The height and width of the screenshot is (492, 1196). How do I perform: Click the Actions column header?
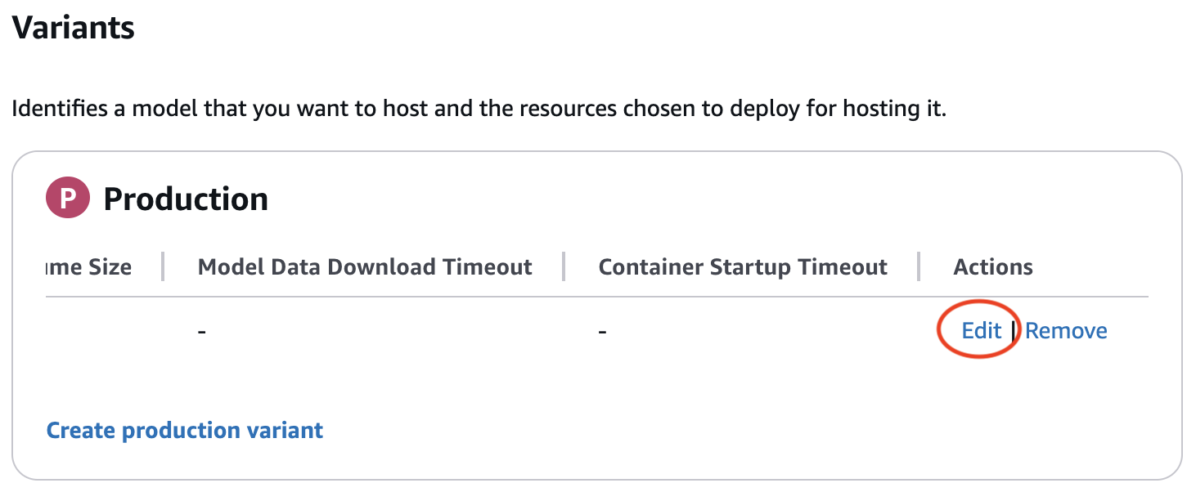click(993, 267)
